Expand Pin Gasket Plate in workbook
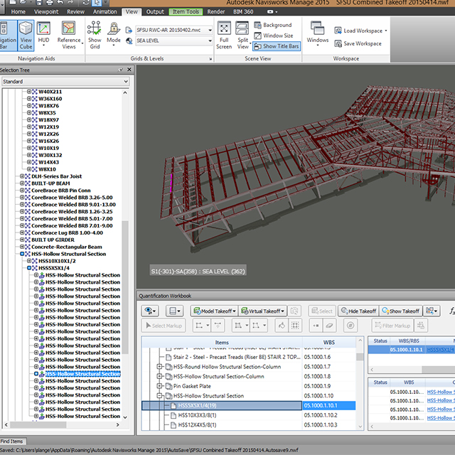The width and height of the screenshot is (455, 455). tap(159, 386)
